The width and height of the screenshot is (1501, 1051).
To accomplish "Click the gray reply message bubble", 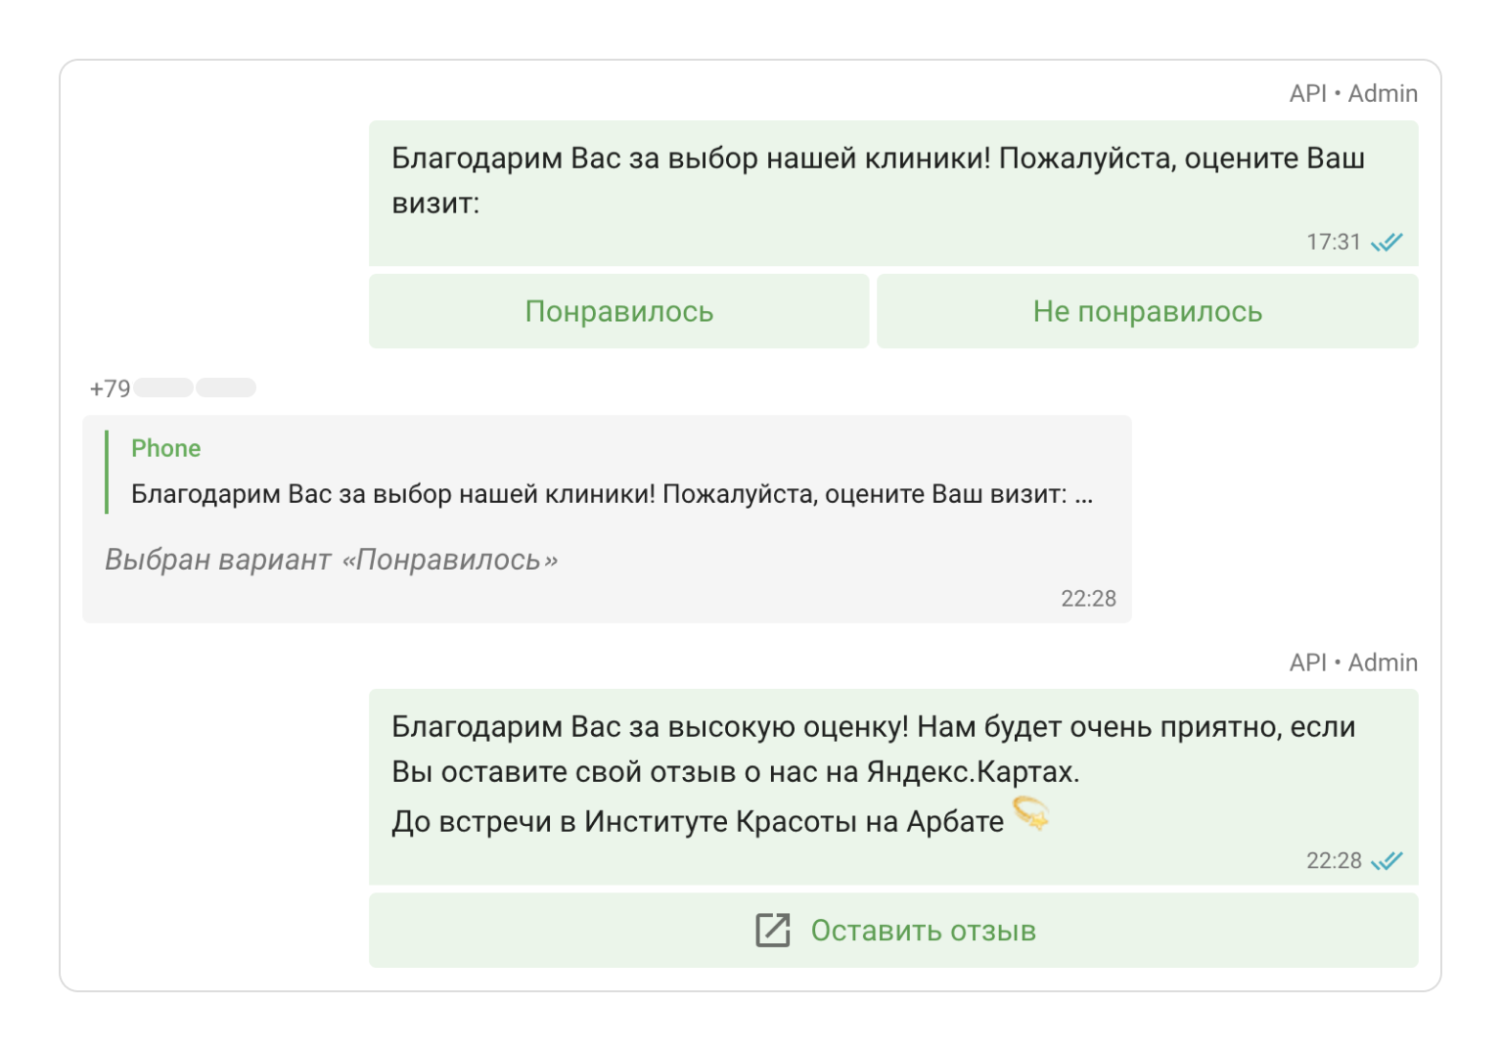I will [x=607, y=519].
